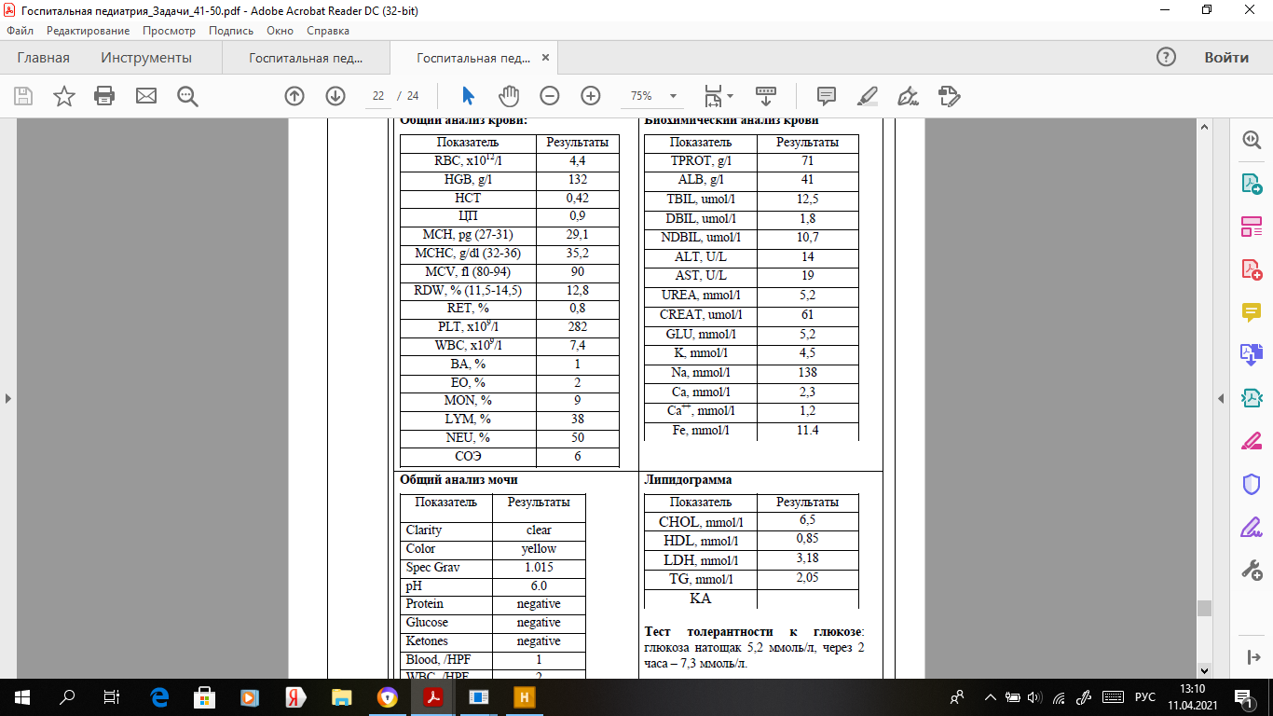
Task: Click scrollbar down arrow
Action: point(1204,670)
